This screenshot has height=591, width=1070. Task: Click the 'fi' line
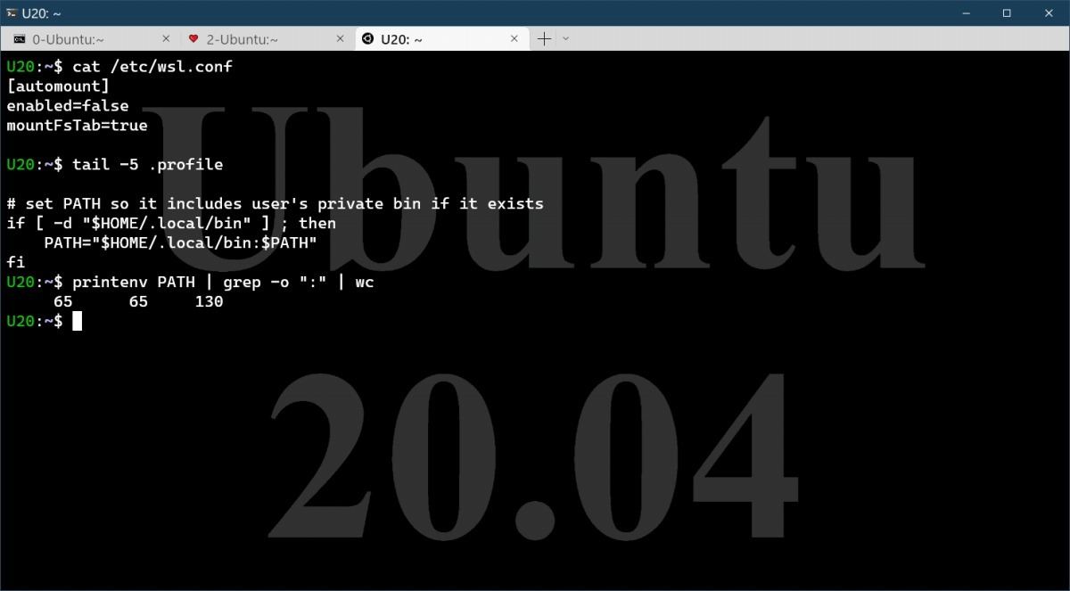click(15, 263)
